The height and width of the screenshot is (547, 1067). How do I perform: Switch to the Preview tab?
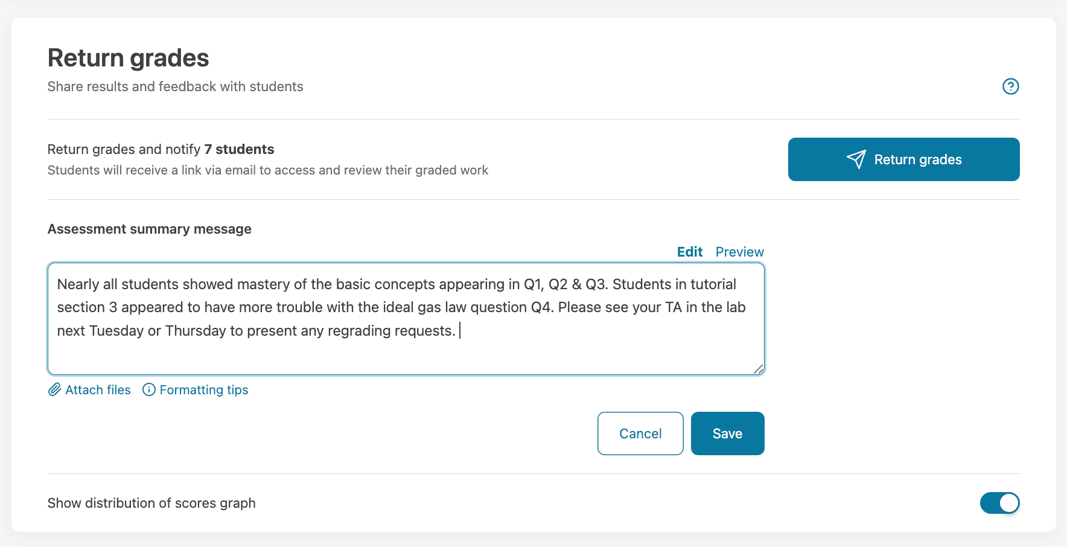coord(739,252)
